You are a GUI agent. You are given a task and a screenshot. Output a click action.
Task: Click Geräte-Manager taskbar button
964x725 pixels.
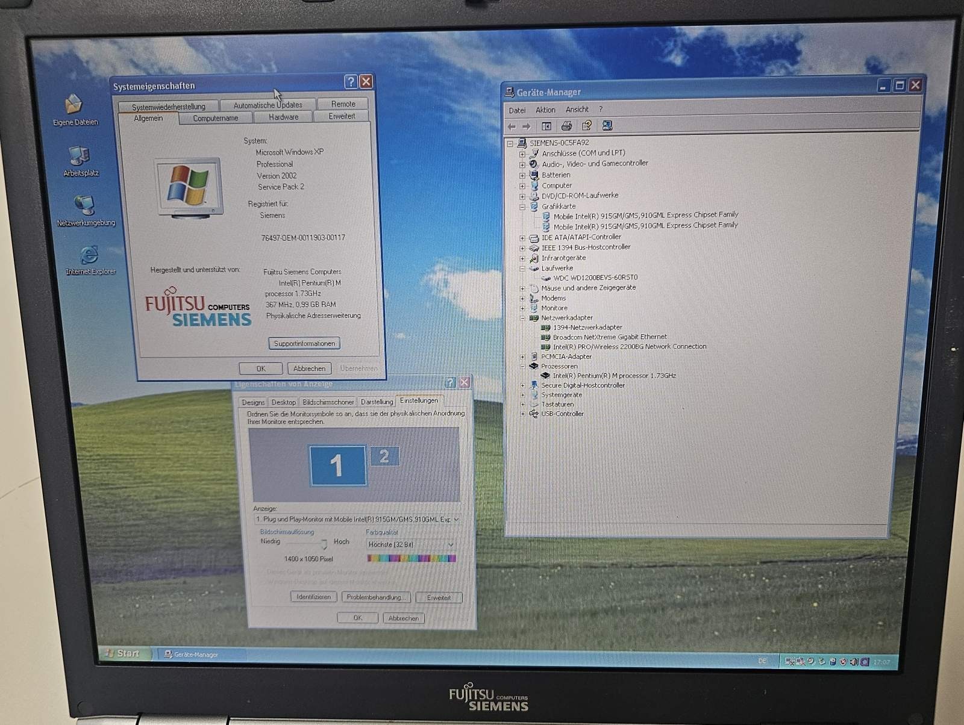pyautogui.click(x=202, y=654)
